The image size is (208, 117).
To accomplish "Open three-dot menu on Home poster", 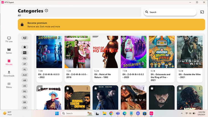I will (199, 88).
